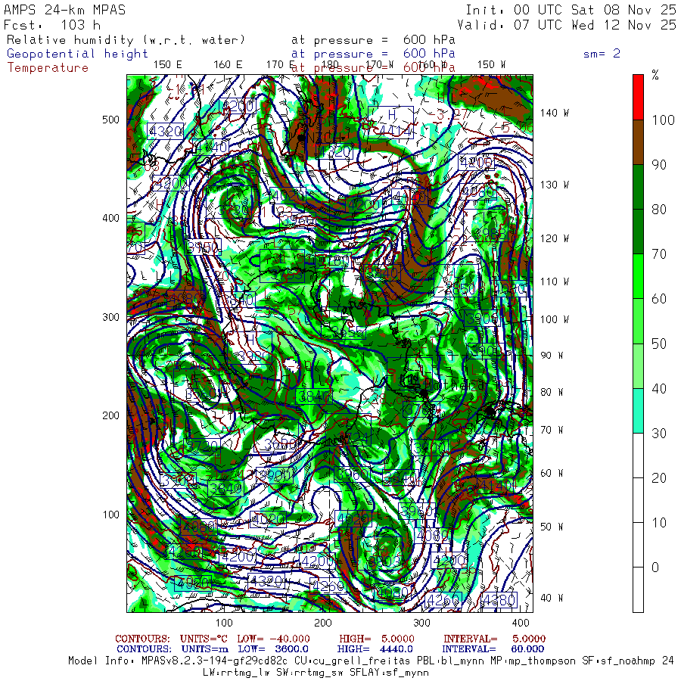This screenshot has width=681, height=681.
Task: Click the red 'INTERVAL= 5.0000' temperature legend
Action: (494, 639)
